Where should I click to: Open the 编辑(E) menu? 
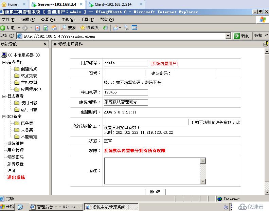tap(28, 20)
